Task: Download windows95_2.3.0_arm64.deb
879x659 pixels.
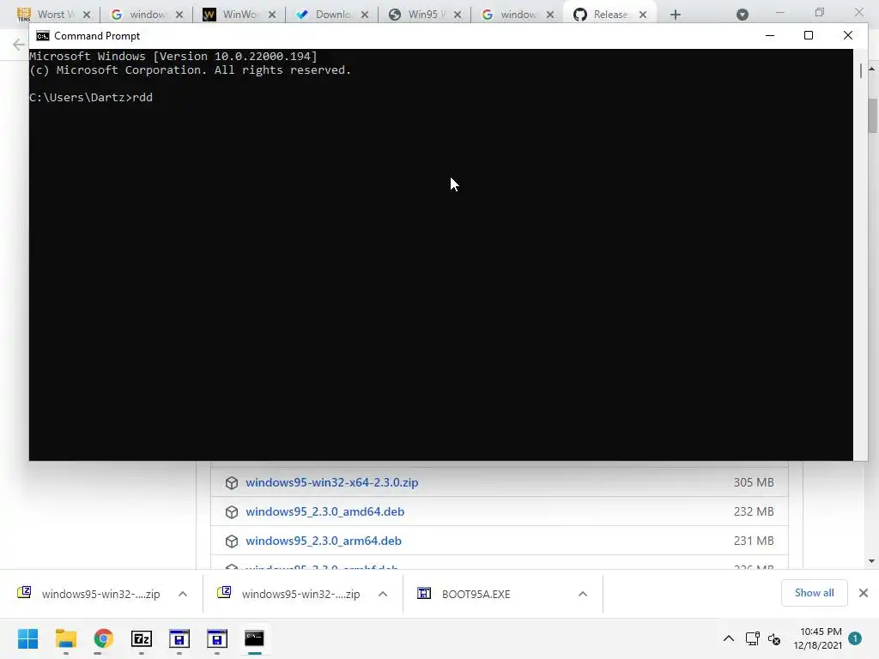Action: click(324, 541)
